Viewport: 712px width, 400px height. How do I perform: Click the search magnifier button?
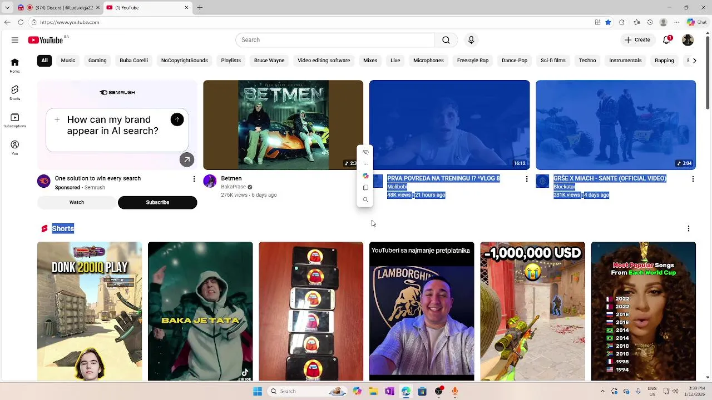click(446, 40)
